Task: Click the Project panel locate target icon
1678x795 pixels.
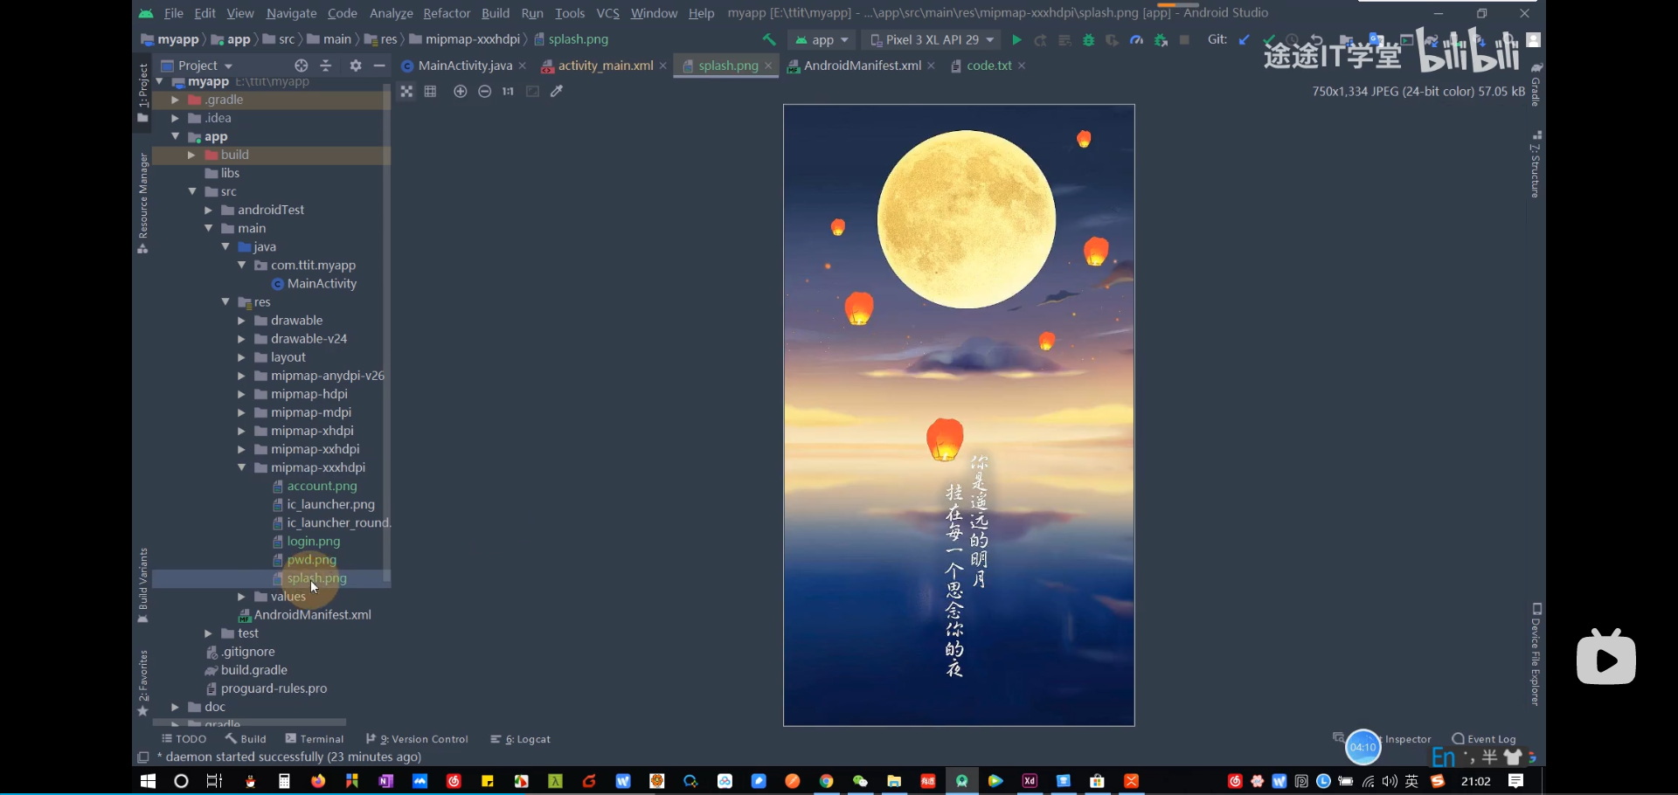Action: point(301,66)
